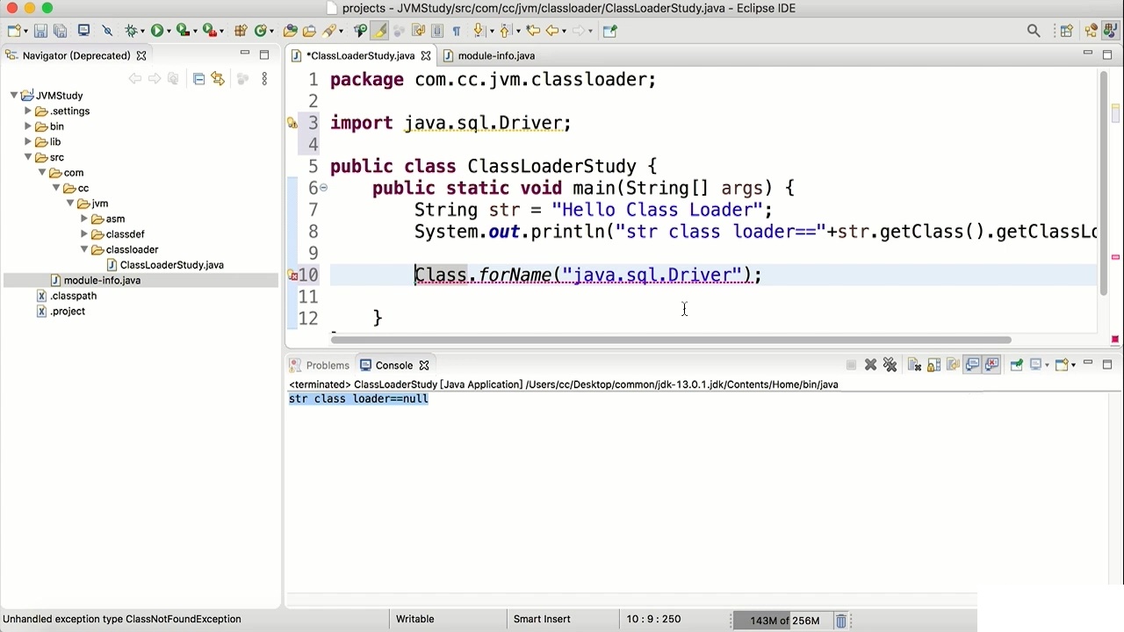Open the Navigator view menu

coord(264,79)
